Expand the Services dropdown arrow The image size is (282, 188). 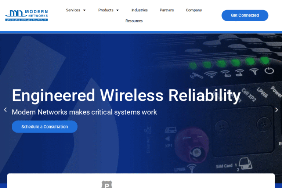click(84, 10)
